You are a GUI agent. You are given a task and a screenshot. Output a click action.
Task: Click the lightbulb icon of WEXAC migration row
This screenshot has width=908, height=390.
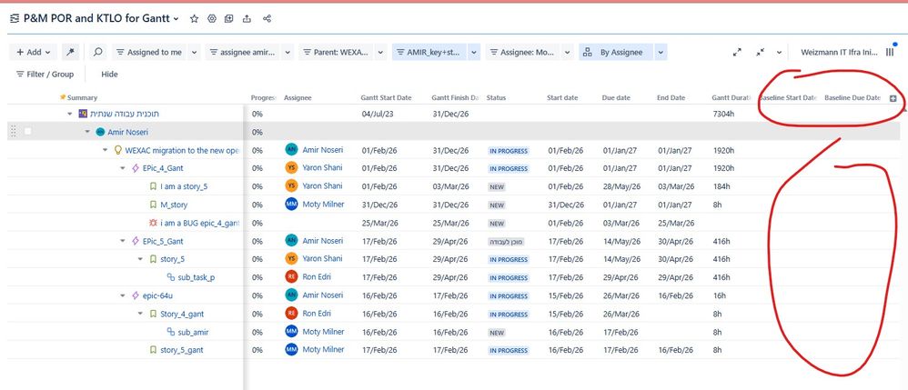tap(118, 150)
